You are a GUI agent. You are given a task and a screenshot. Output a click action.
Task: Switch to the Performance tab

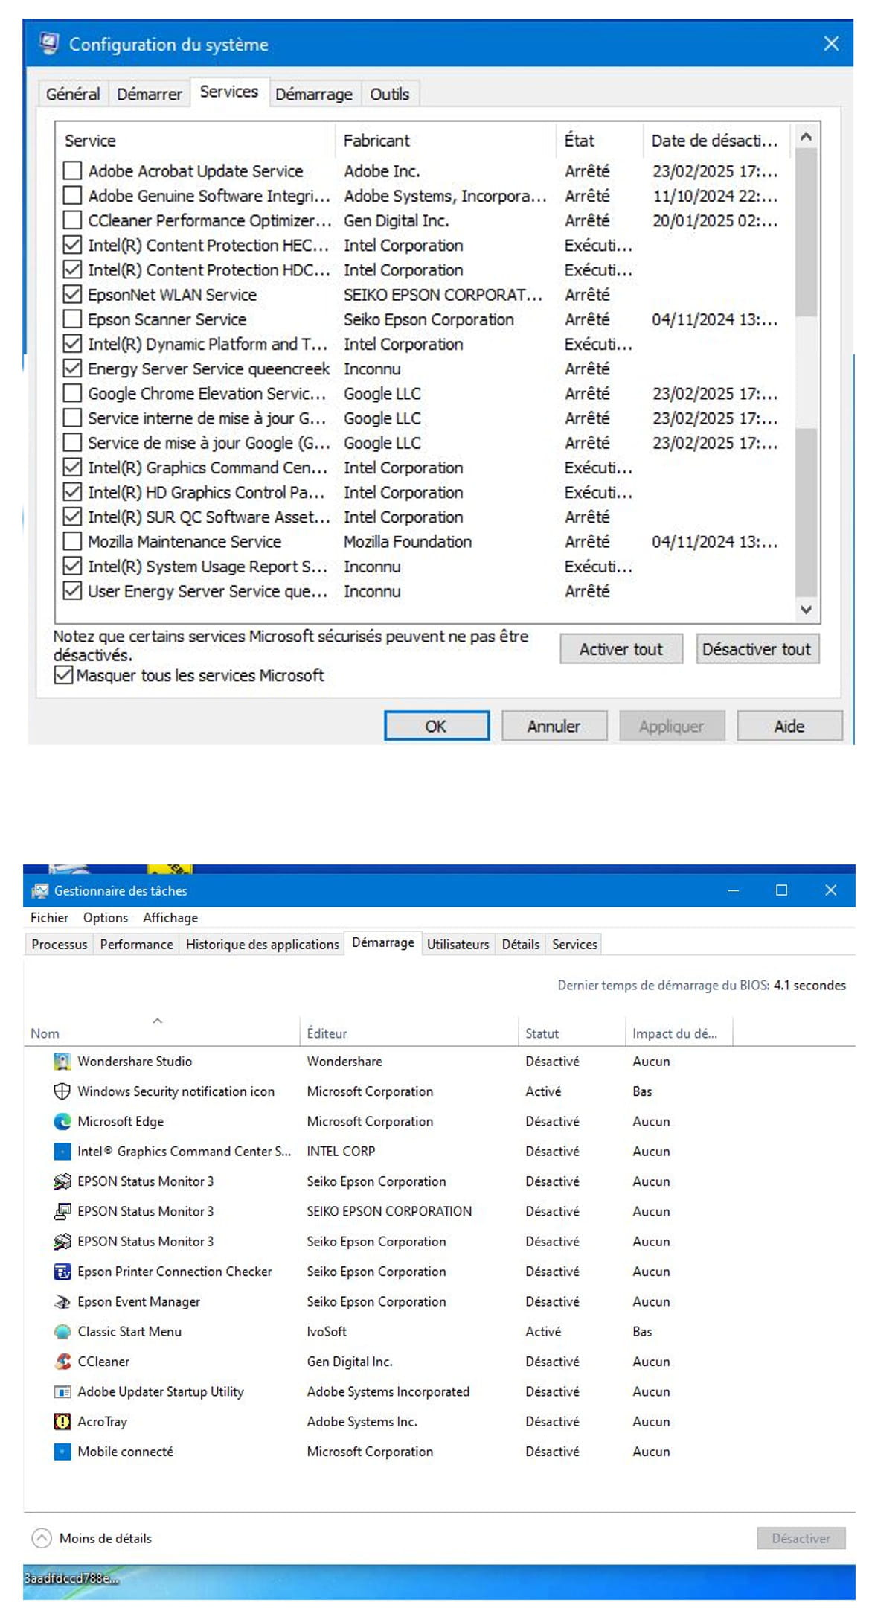137,944
